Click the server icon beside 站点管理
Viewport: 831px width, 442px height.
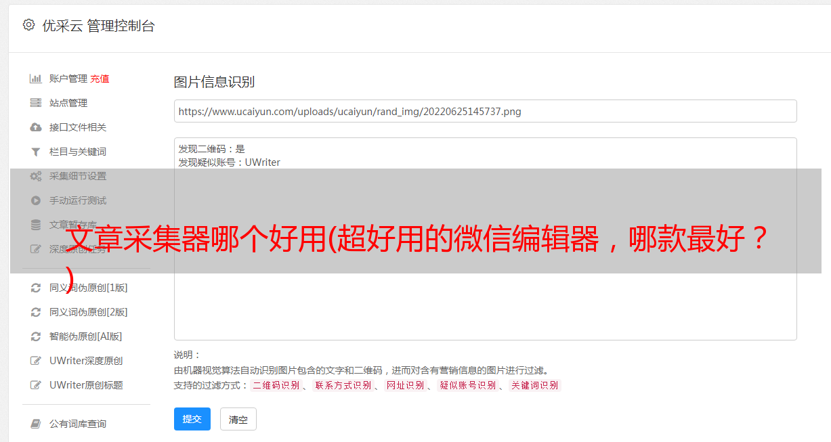(36, 103)
